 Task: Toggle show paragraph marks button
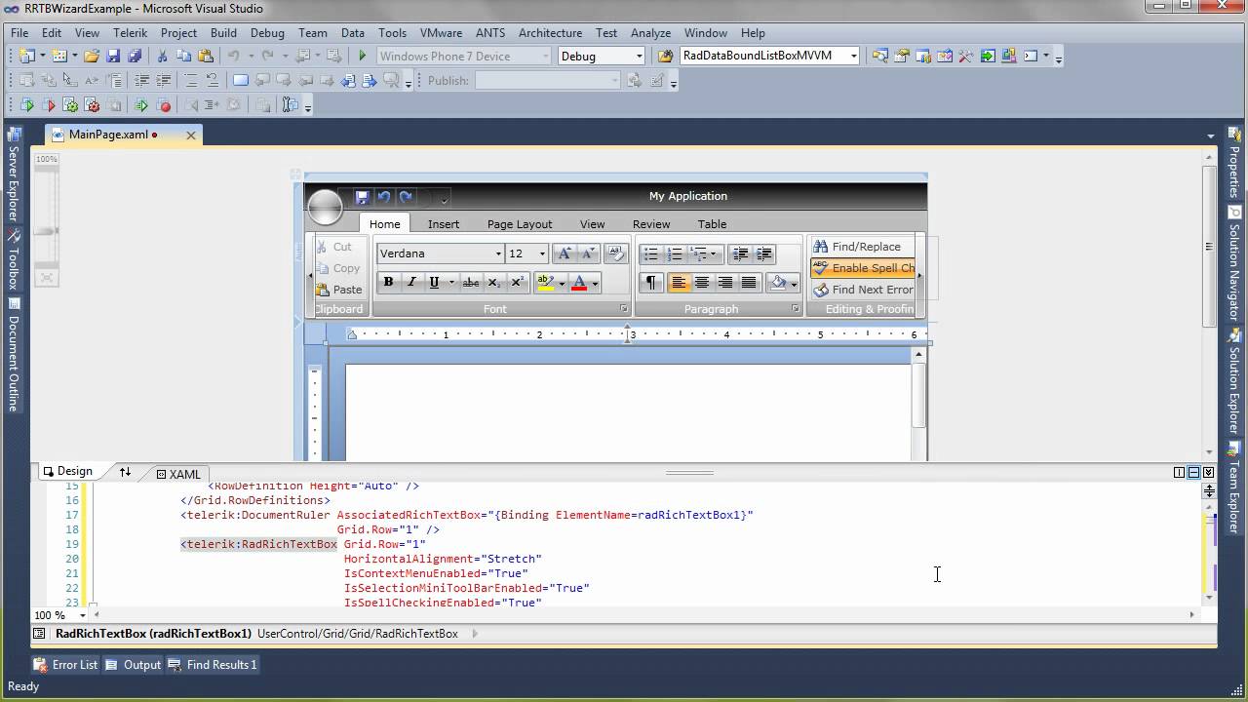coord(651,283)
